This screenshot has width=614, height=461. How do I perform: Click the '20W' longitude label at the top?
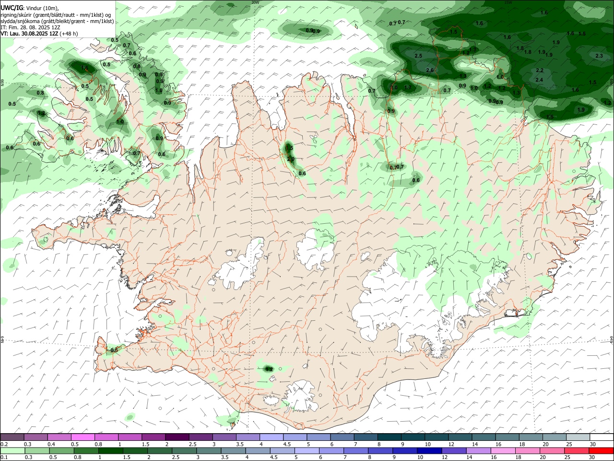tap(255, 2)
